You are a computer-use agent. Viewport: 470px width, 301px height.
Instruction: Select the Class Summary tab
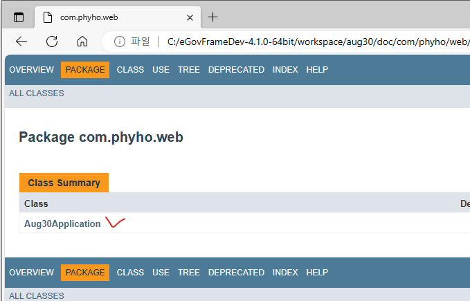(x=64, y=183)
